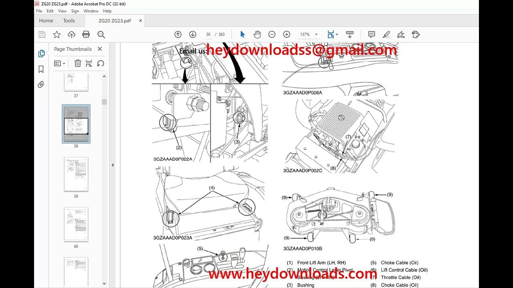The width and height of the screenshot is (513, 288).
Task: Print the document
Action: [x=86, y=35]
